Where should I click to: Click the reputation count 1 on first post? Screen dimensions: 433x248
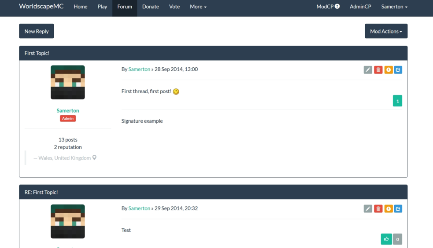[397, 101]
